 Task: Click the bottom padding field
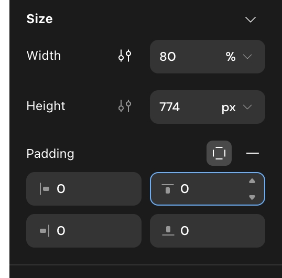tap(208, 231)
